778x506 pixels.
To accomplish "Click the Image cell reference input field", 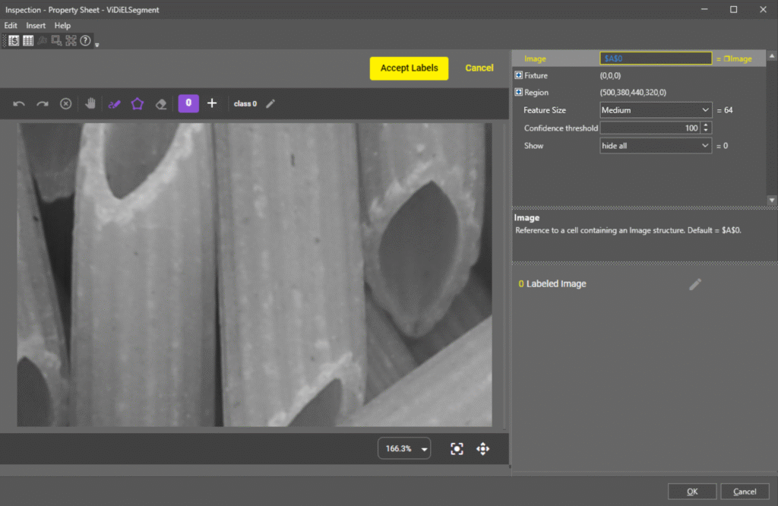I will pos(655,59).
